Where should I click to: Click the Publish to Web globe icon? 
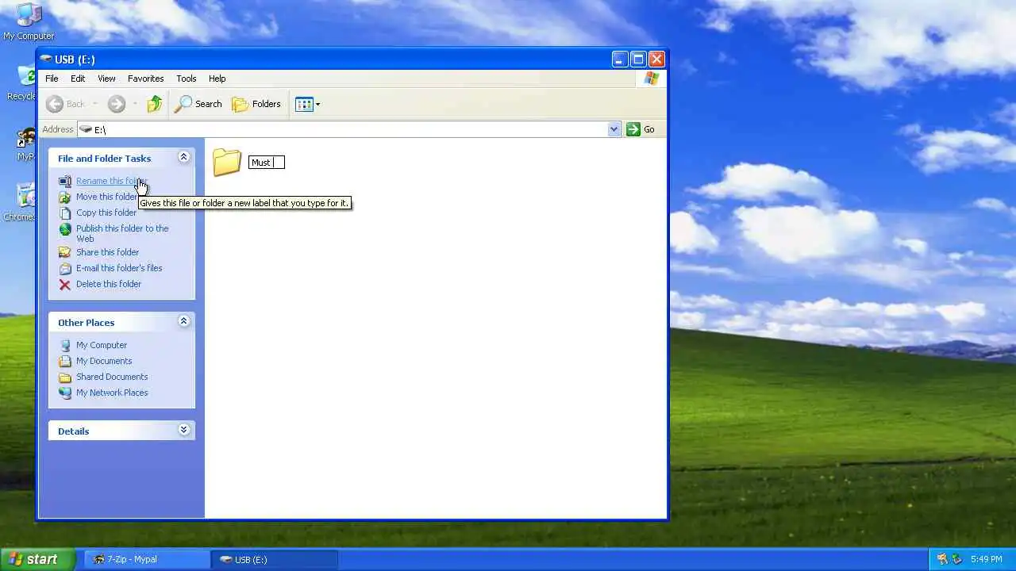coord(65,229)
